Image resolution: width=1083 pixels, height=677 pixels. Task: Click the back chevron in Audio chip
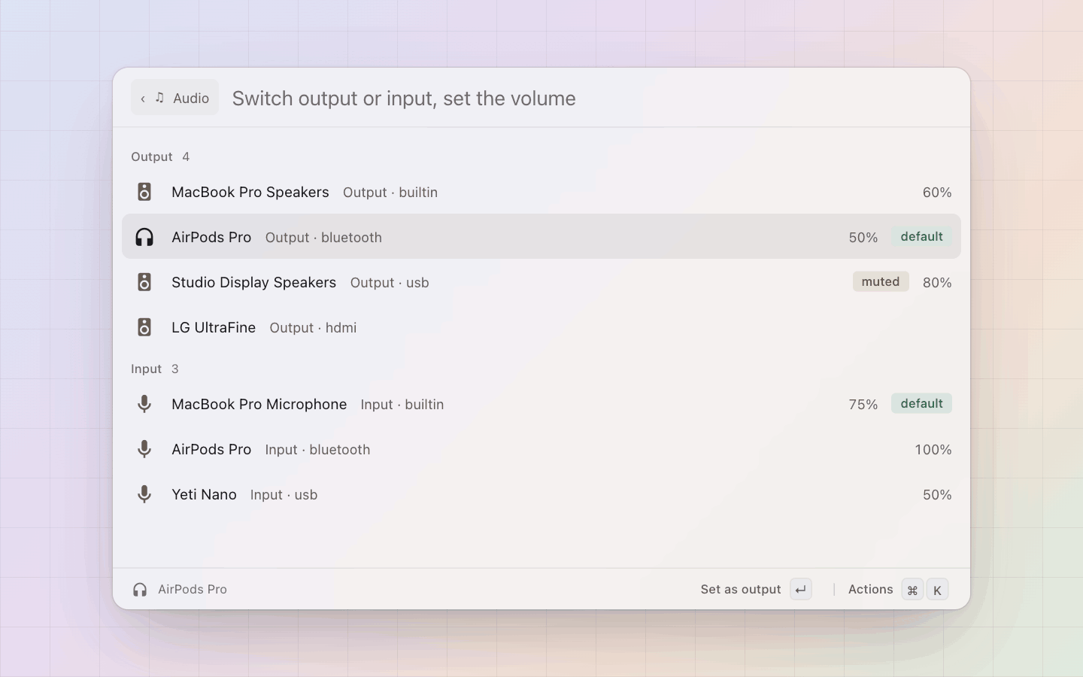(143, 99)
